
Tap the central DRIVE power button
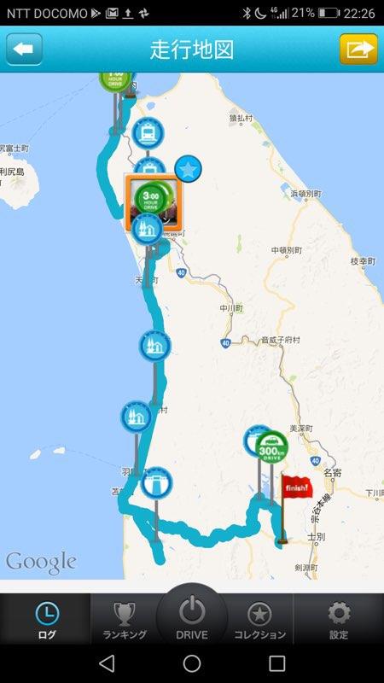192,616
